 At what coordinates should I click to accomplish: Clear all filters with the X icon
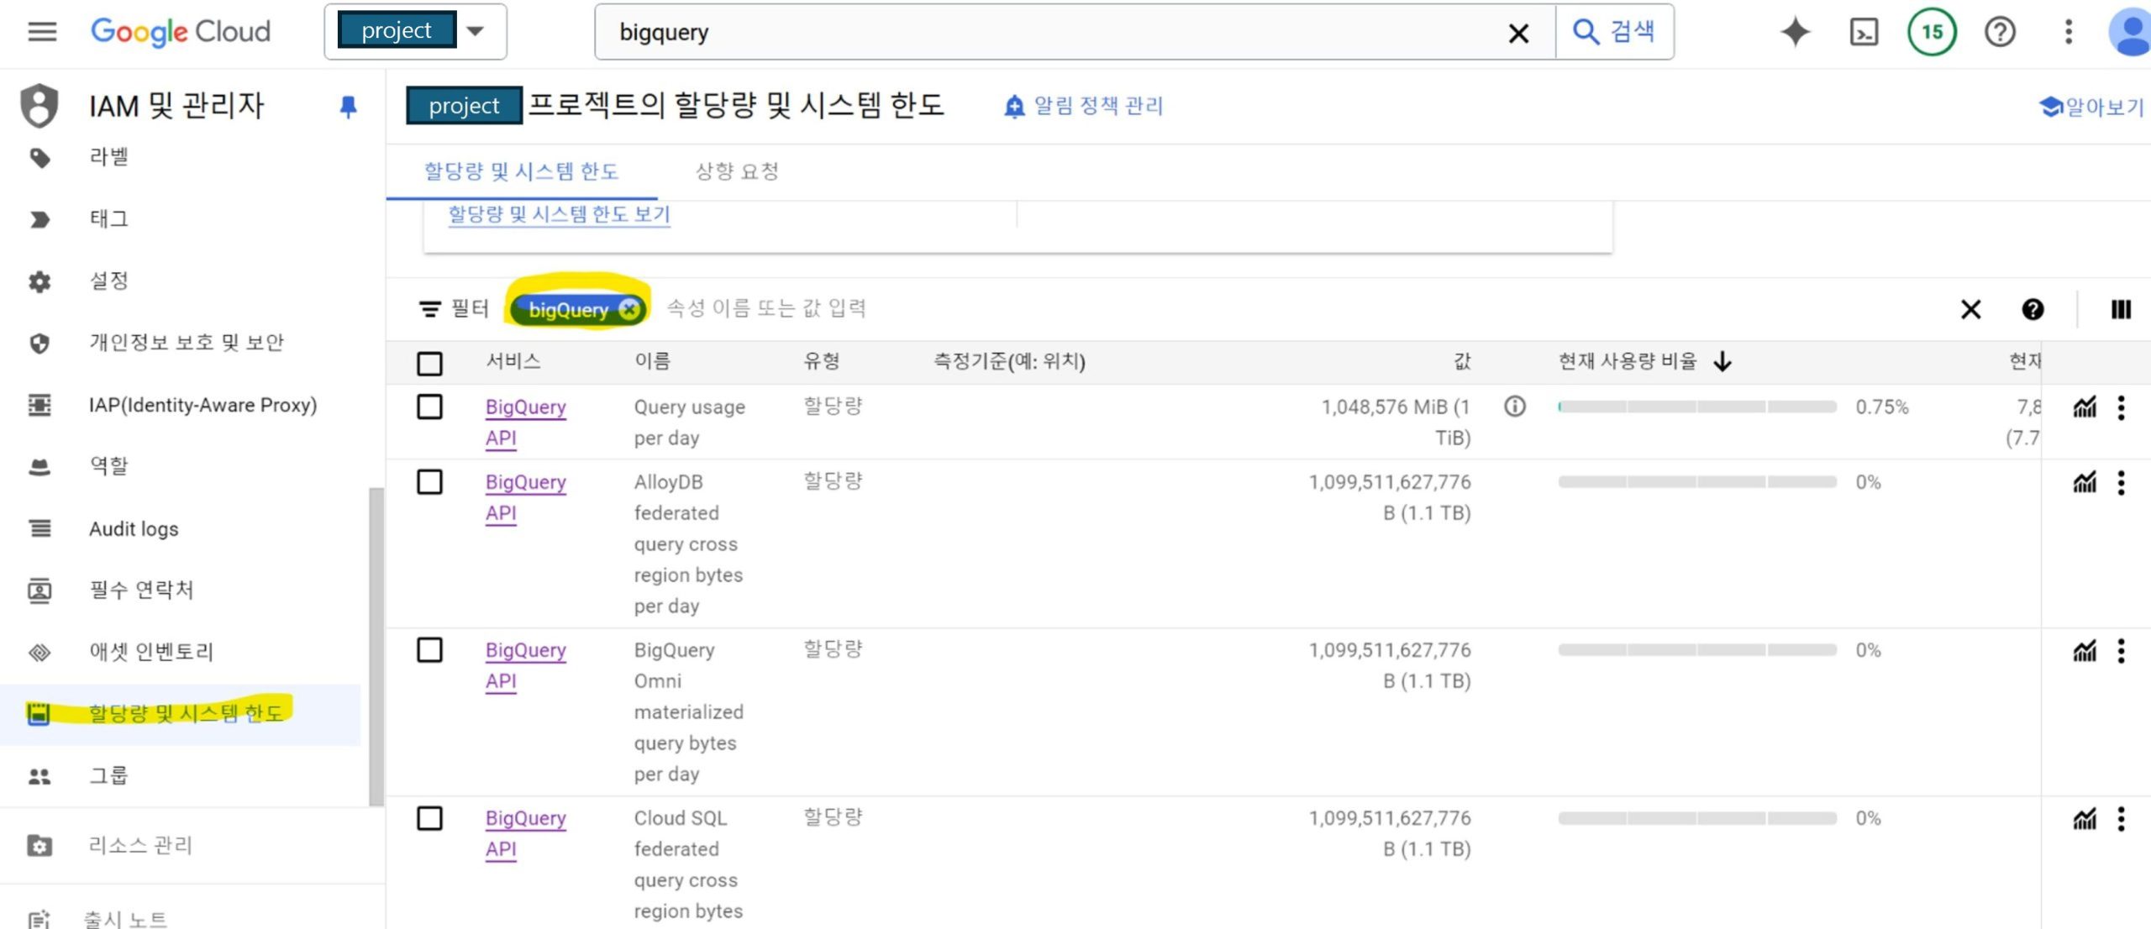coord(1970,309)
